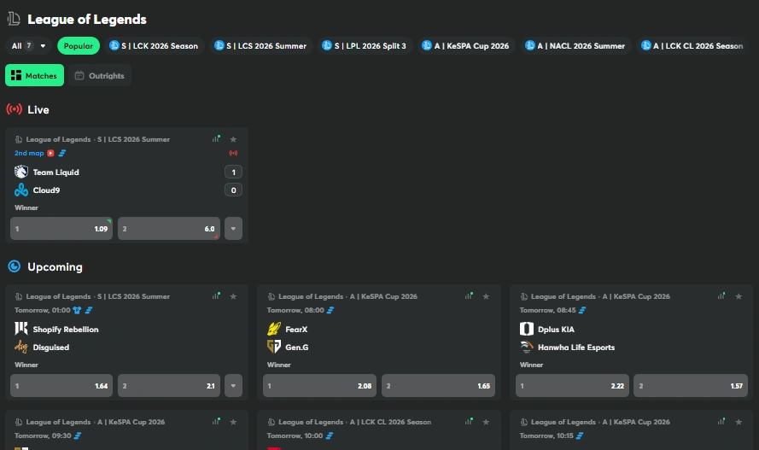
Task: Bet on Gen.G at odds 1.65
Action: point(438,386)
